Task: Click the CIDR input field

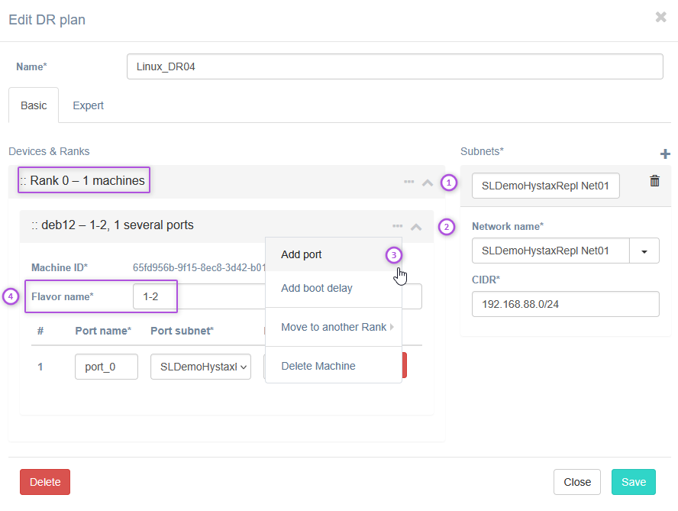Action: (565, 303)
